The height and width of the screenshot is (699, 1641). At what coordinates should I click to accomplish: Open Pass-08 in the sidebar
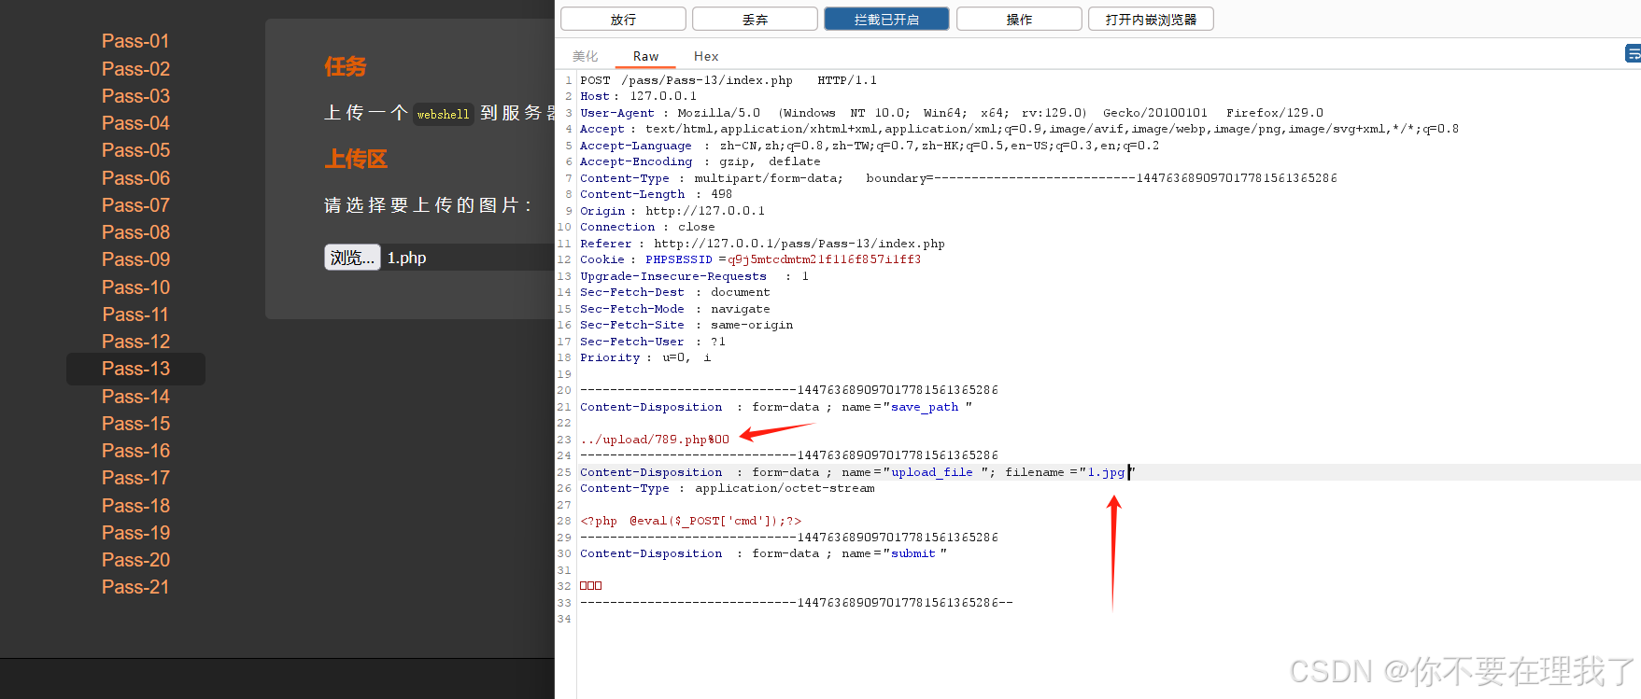tap(135, 232)
